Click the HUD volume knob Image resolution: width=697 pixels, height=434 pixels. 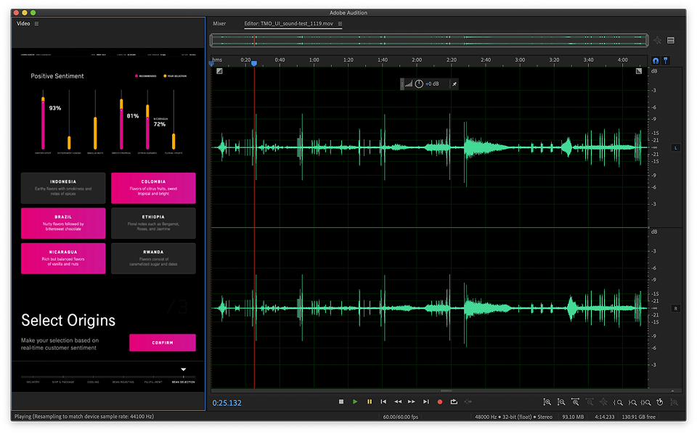(419, 84)
